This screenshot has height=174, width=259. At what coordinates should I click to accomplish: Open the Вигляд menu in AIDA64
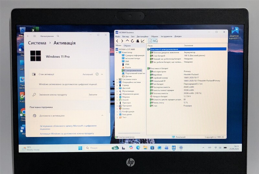125,36
